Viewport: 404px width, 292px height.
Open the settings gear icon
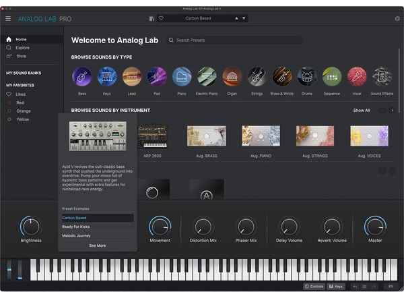pos(397,19)
